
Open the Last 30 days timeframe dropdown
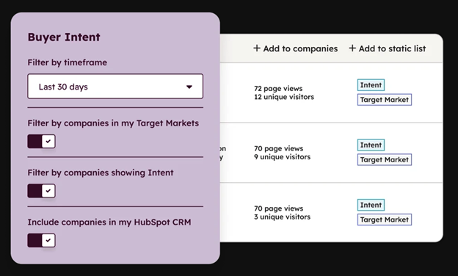(x=115, y=87)
